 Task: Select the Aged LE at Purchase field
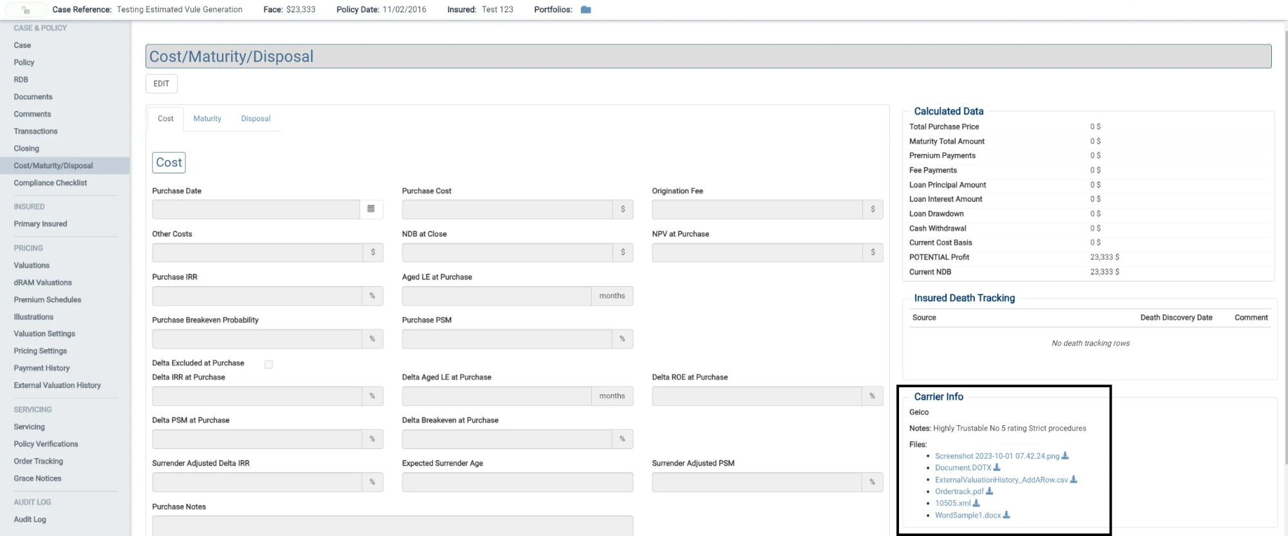(497, 296)
